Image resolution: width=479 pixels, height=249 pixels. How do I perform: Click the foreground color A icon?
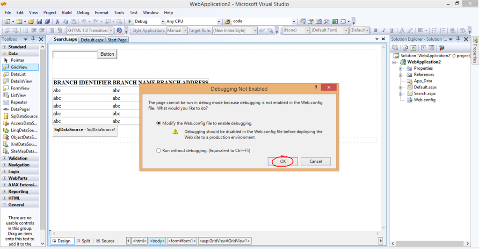[402, 30]
